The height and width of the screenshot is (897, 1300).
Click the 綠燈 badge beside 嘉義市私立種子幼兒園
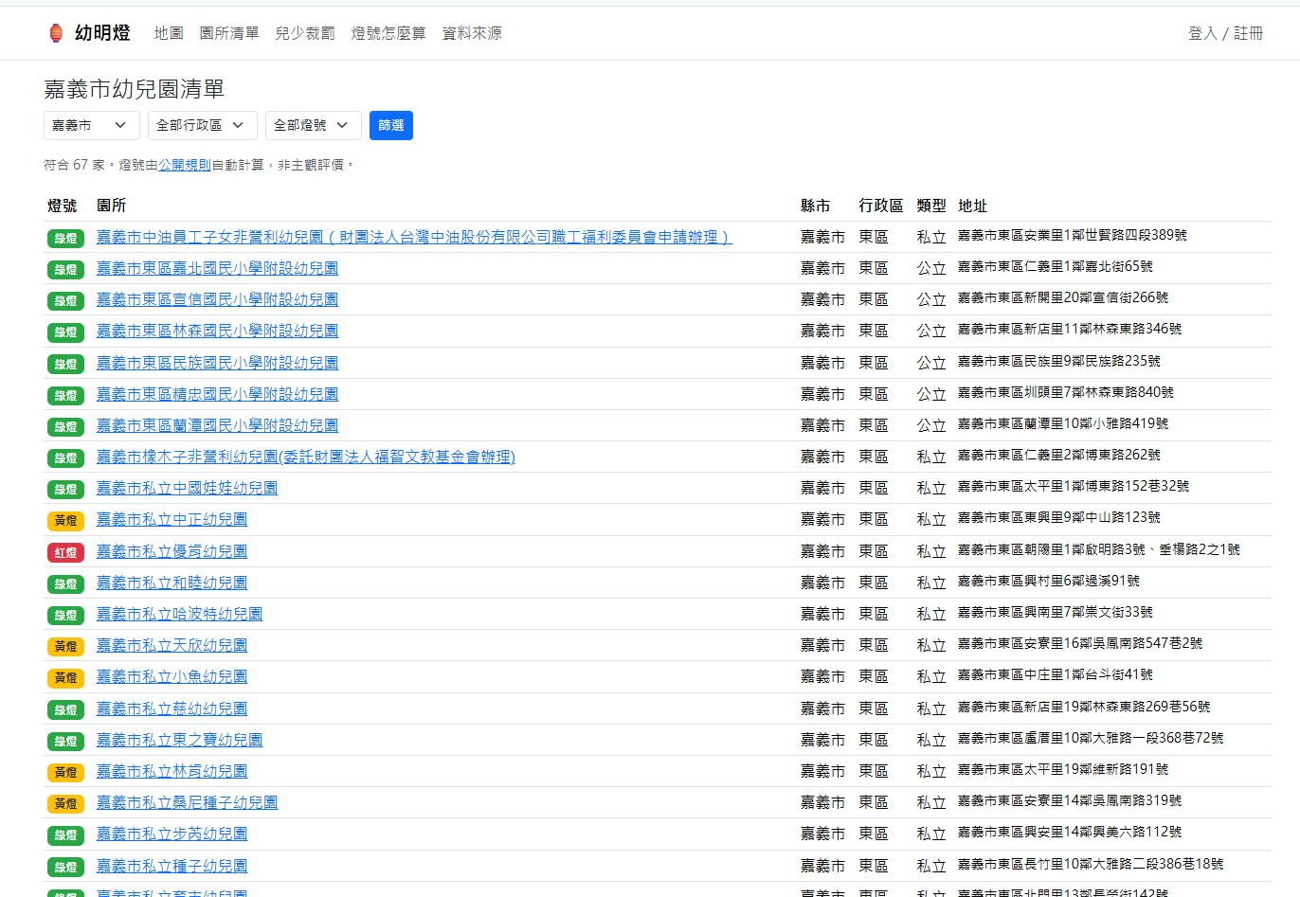coord(66,867)
